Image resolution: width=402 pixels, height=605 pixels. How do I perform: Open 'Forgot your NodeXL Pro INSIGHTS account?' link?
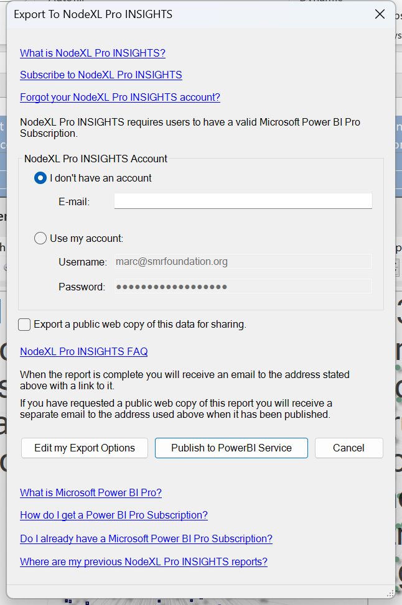[x=120, y=98]
